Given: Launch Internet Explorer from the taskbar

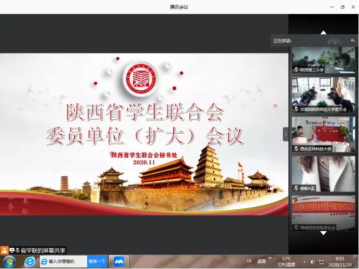Looking at the screenshot, I should (x=29, y=261).
